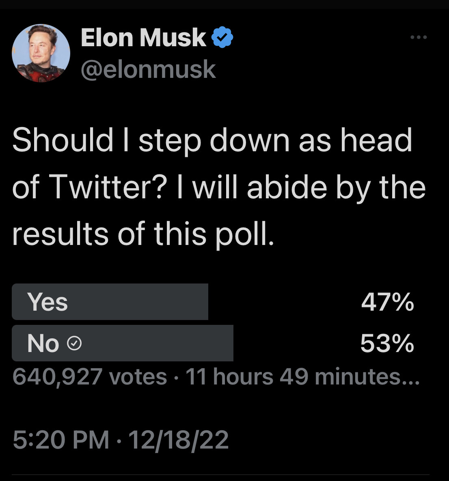Image resolution: width=449 pixels, height=481 pixels.
Task: Click the 47% poll result
Action: click(x=387, y=302)
